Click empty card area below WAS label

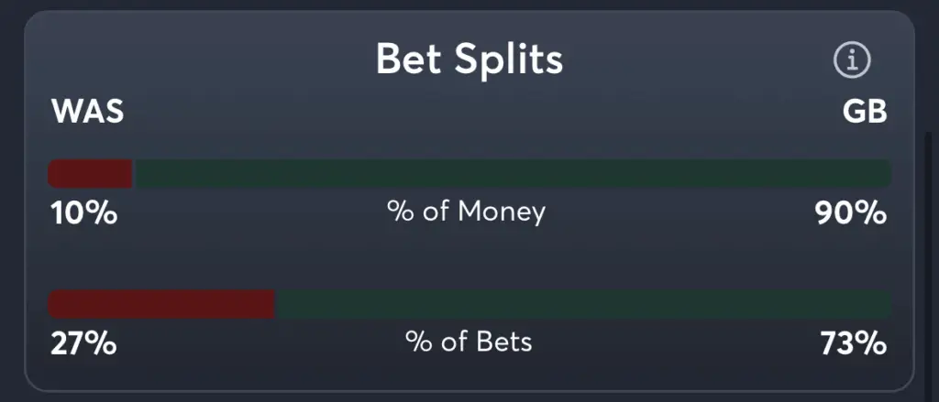[87, 142]
